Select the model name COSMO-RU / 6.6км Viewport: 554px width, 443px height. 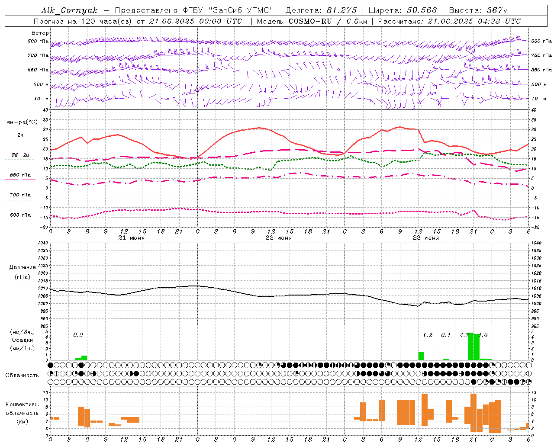[327, 21]
